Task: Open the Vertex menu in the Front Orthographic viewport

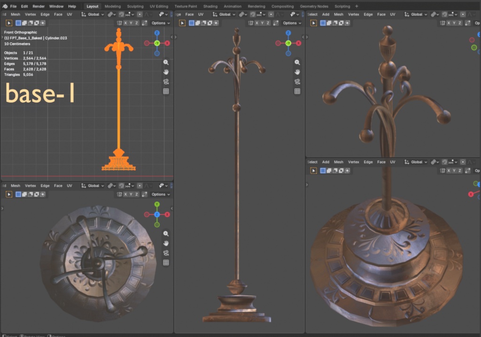Action: [x=31, y=15]
